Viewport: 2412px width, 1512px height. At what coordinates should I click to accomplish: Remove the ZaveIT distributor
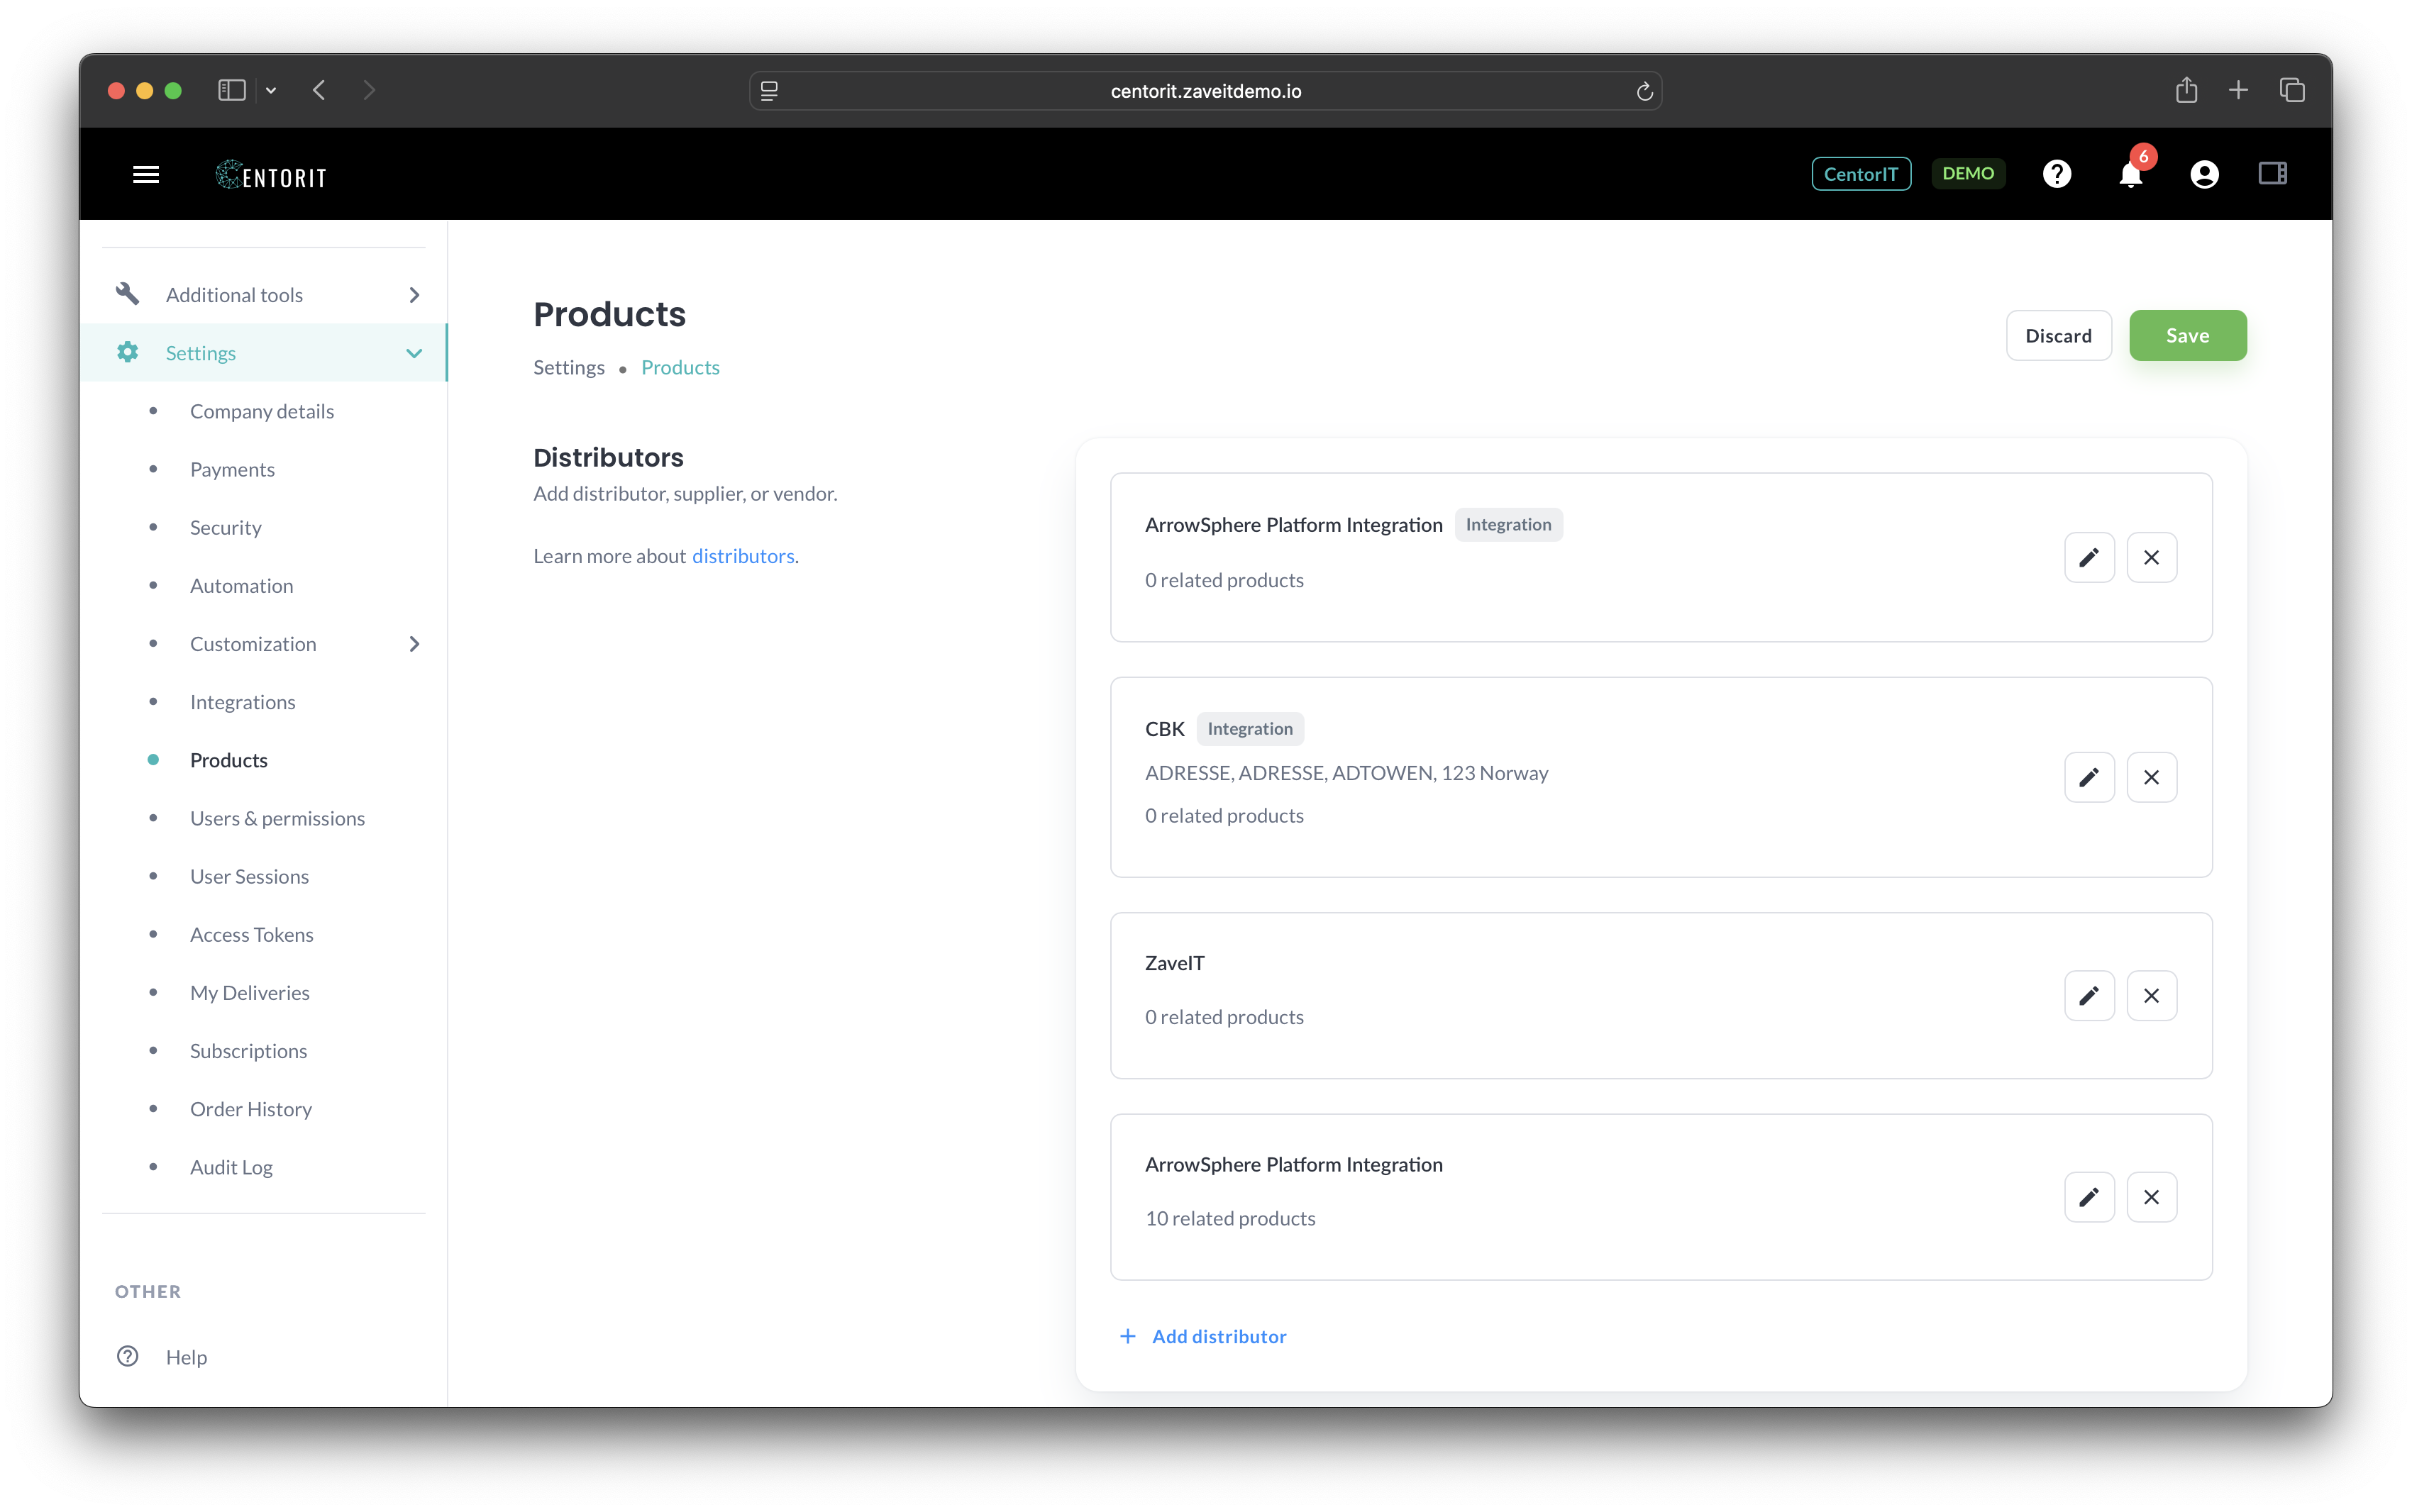coord(2151,996)
